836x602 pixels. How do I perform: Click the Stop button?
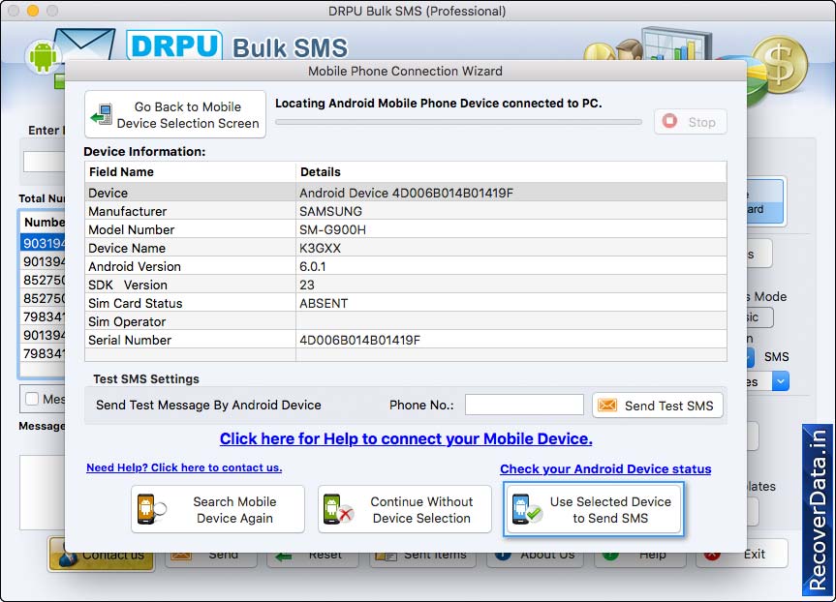[691, 122]
